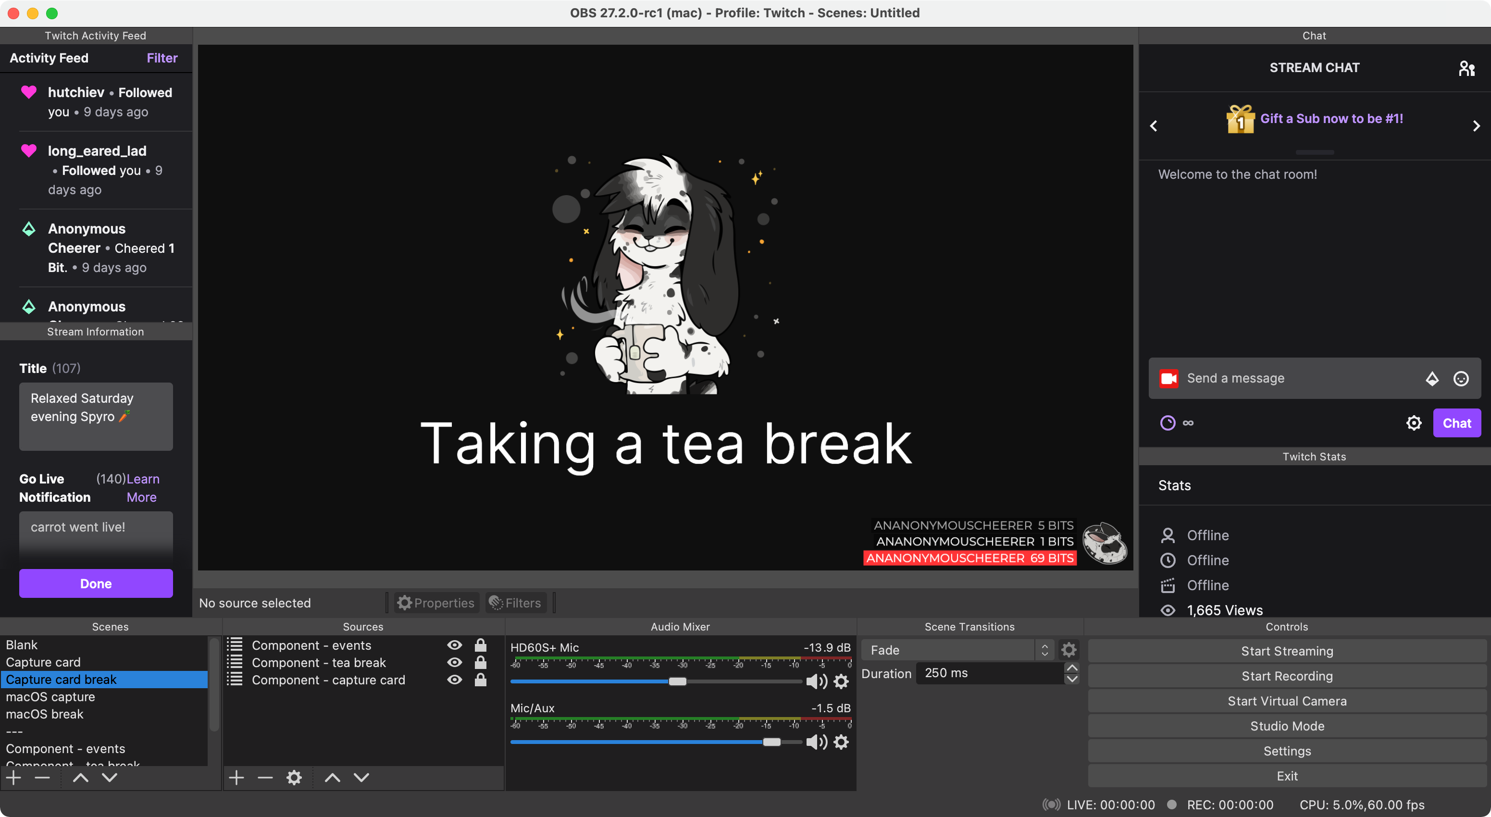Go to next chat leaderboard banner
Image resolution: width=1491 pixels, height=817 pixels.
pos(1476,125)
